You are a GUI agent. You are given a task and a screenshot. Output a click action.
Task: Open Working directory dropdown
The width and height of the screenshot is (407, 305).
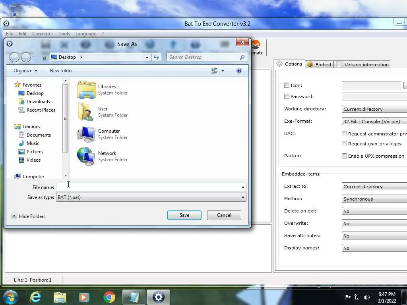point(374,109)
